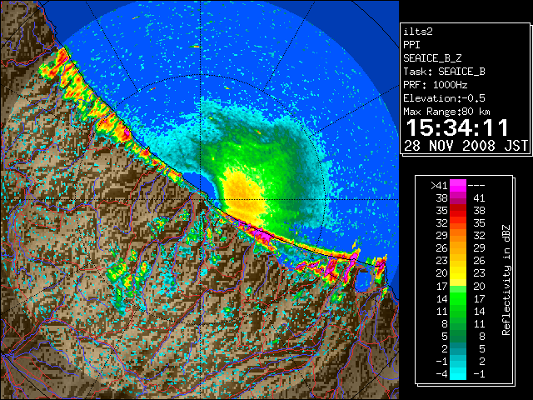Click the date 28 NOV 2008 JST
The image size is (533, 400).
pos(466,146)
